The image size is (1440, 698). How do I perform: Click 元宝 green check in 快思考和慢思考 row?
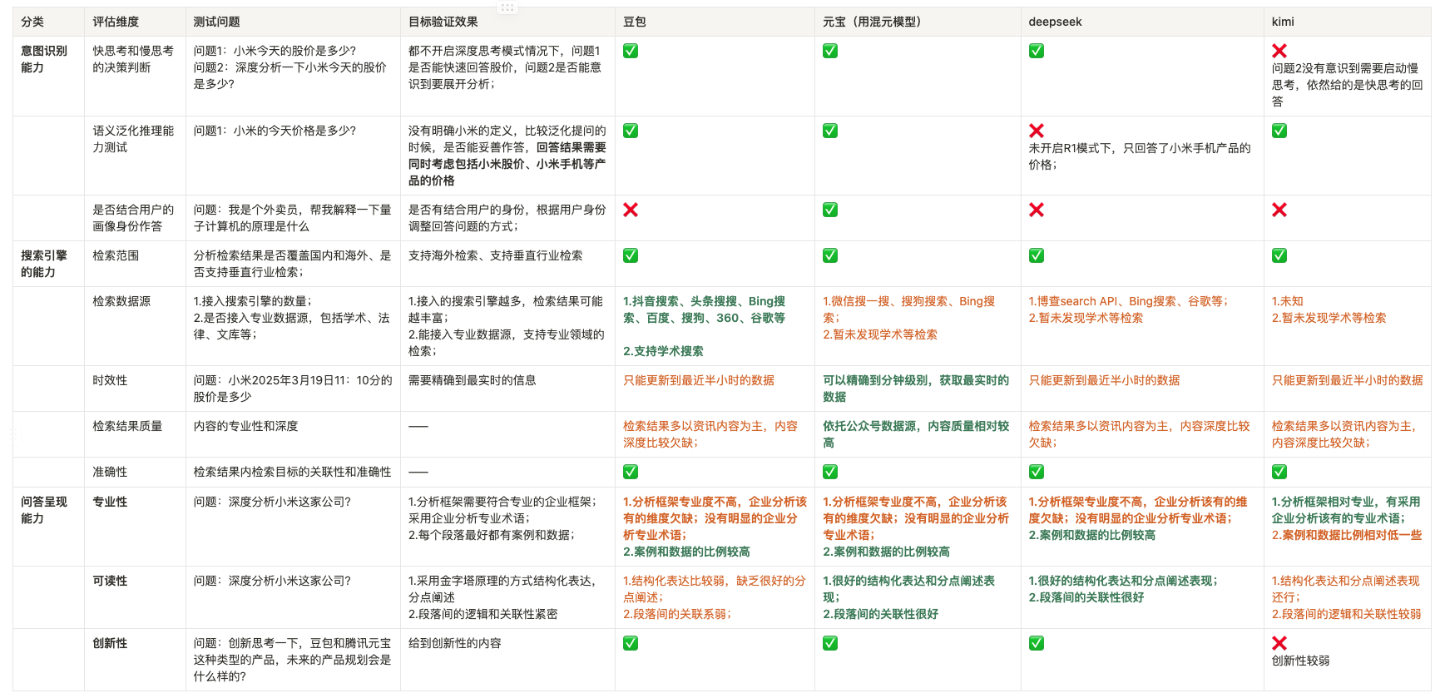pyautogui.click(x=830, y=51)
